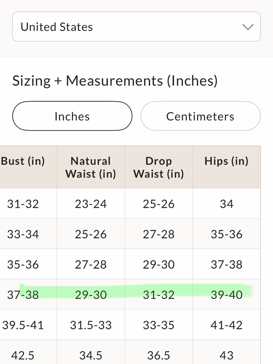Select the 33-35 drop waist cell
The height and width of the screenshot is (364, 273).
[x=159, y=325]
